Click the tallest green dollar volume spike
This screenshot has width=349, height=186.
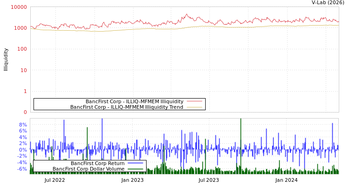point(241,120)
